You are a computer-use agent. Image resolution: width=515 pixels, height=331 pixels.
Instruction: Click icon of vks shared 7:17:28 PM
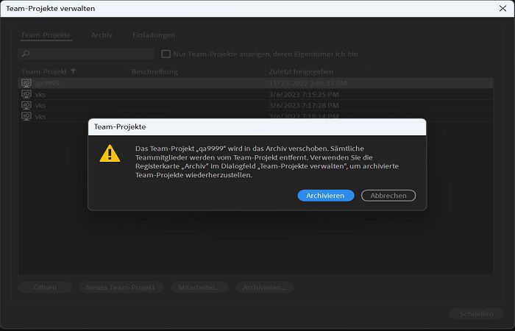[26, 105]
